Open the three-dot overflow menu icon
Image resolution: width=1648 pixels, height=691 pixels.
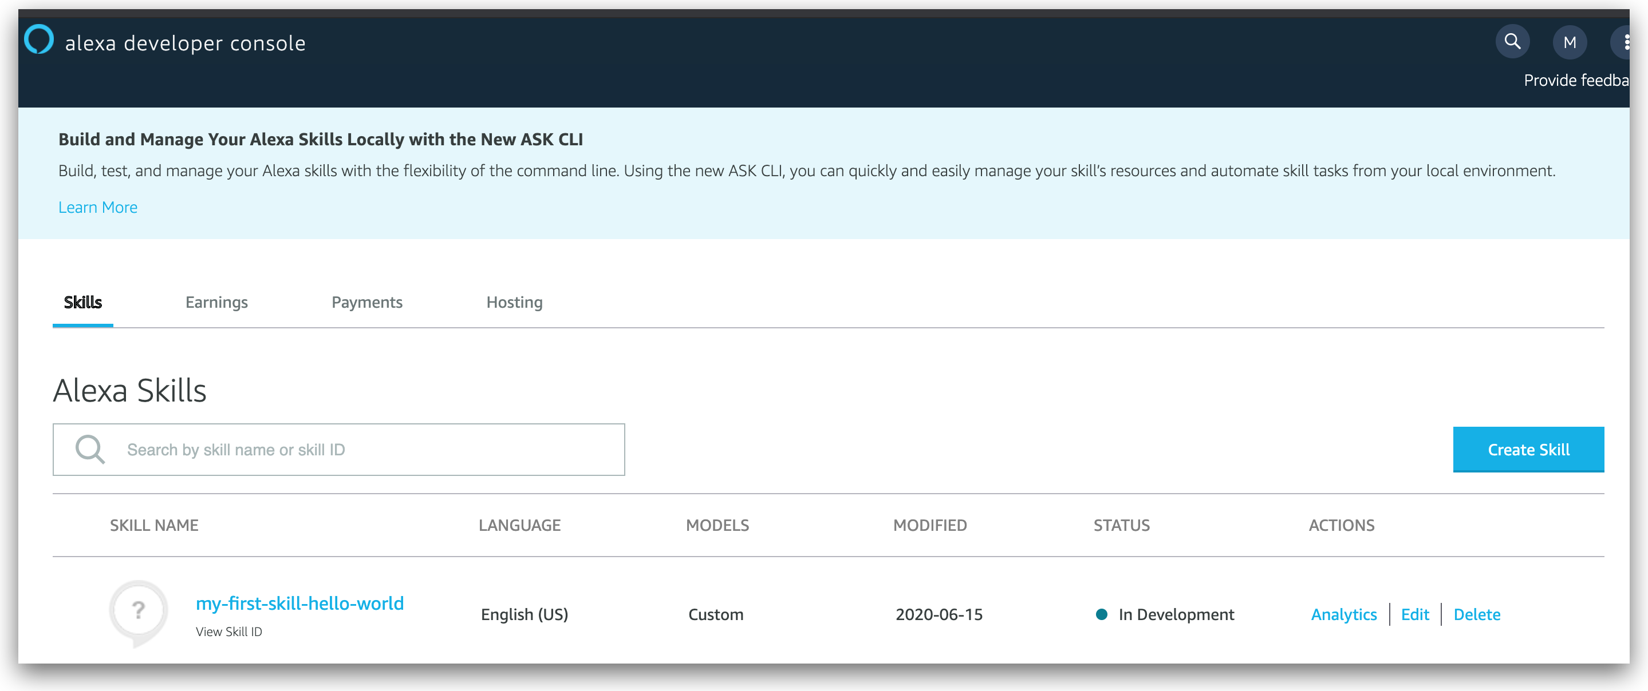point(1627,42)
